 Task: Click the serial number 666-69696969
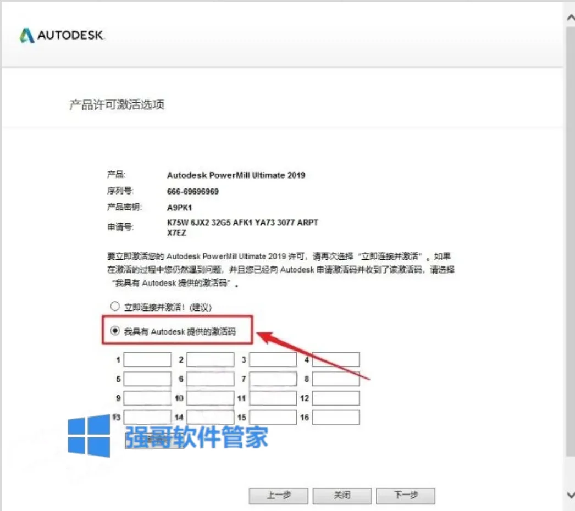tap(193, 191)
